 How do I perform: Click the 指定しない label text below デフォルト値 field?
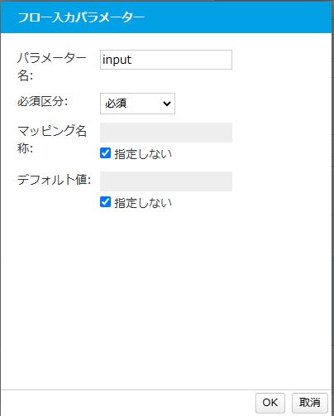pos(143,203)
